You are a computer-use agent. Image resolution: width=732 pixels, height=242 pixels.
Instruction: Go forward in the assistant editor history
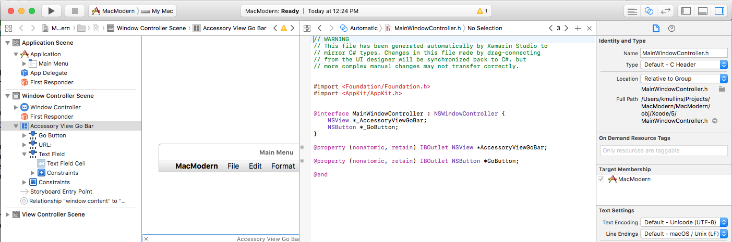332,28
